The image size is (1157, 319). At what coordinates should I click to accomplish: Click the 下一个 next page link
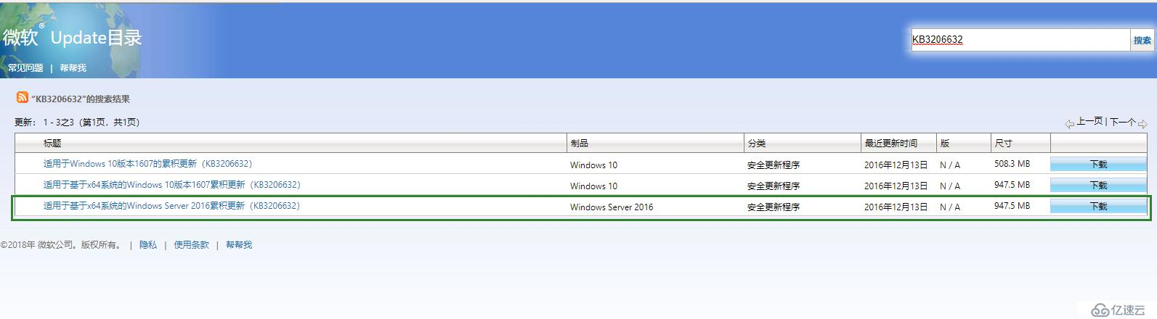1122,122
